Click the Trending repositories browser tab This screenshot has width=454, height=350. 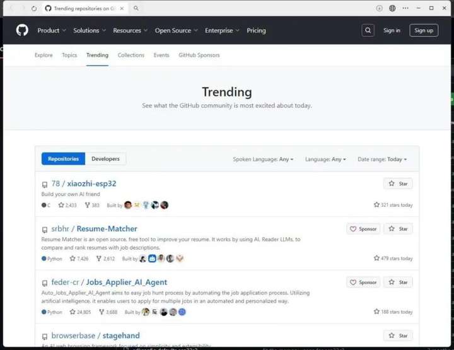pyautogui.click(x=84, y=8)
